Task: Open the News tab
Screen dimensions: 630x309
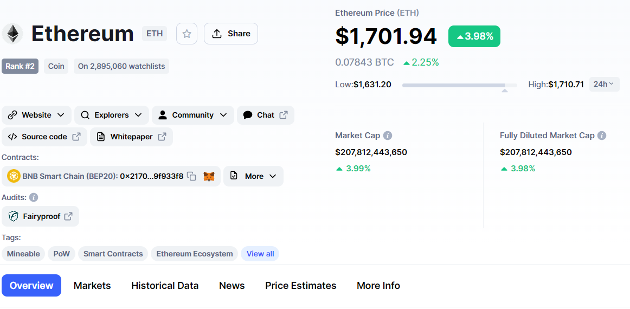Action: (x=232, y=286)
